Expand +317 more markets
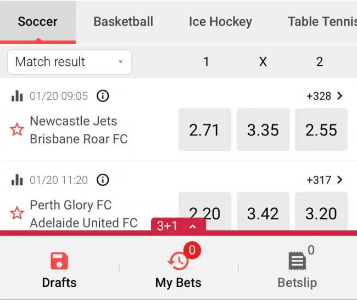Viewport: 357px width, 300px height. click(x=325, y=179)
